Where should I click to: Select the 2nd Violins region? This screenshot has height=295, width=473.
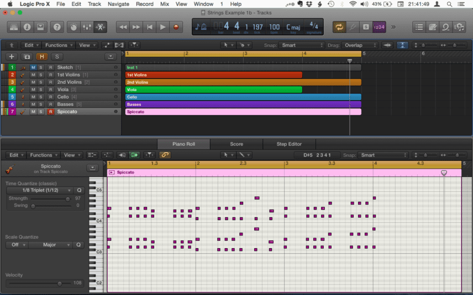(x=243, y=82)
